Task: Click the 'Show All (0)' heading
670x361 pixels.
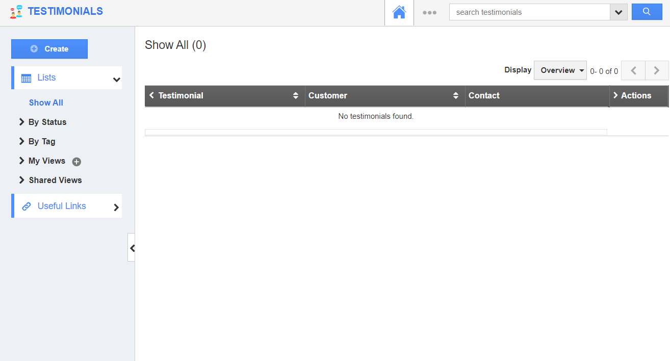Action: [175, 45]
